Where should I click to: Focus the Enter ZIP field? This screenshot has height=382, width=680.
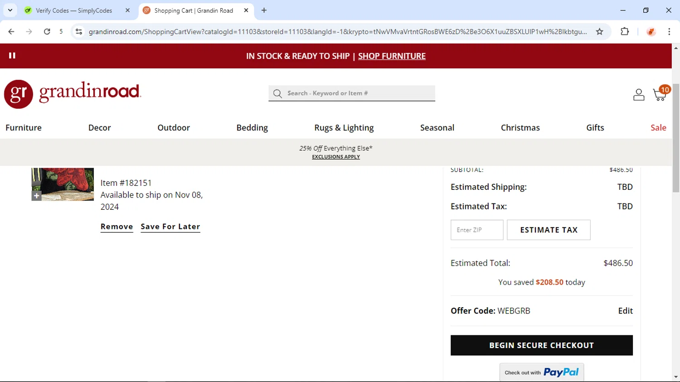[x=477, y=230]
